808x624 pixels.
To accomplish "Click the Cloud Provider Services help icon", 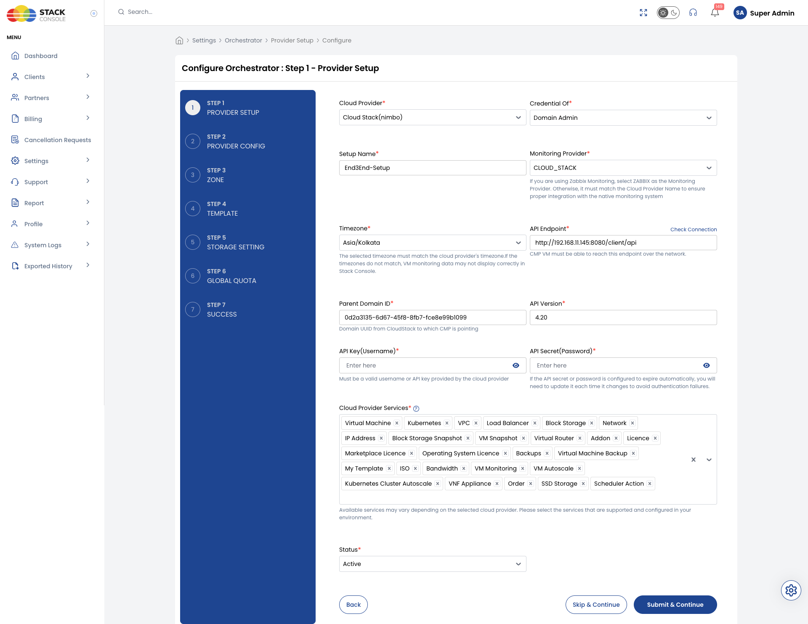I will pyautogui.click(x=416, y=409).
